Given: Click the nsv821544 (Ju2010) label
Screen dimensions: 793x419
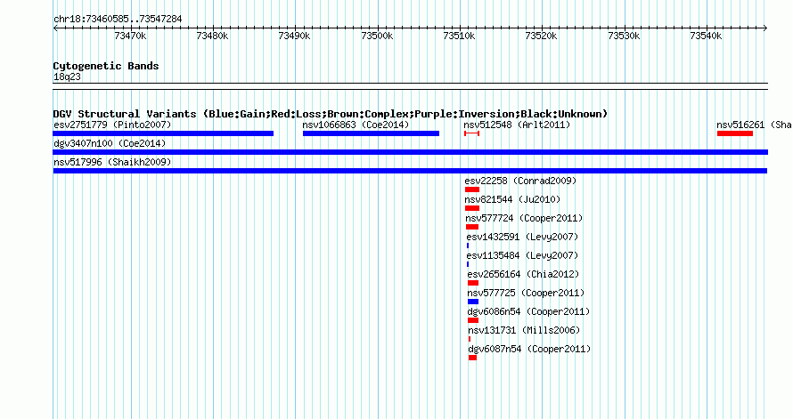Looking at the screenshot, I should coord(513,199).
